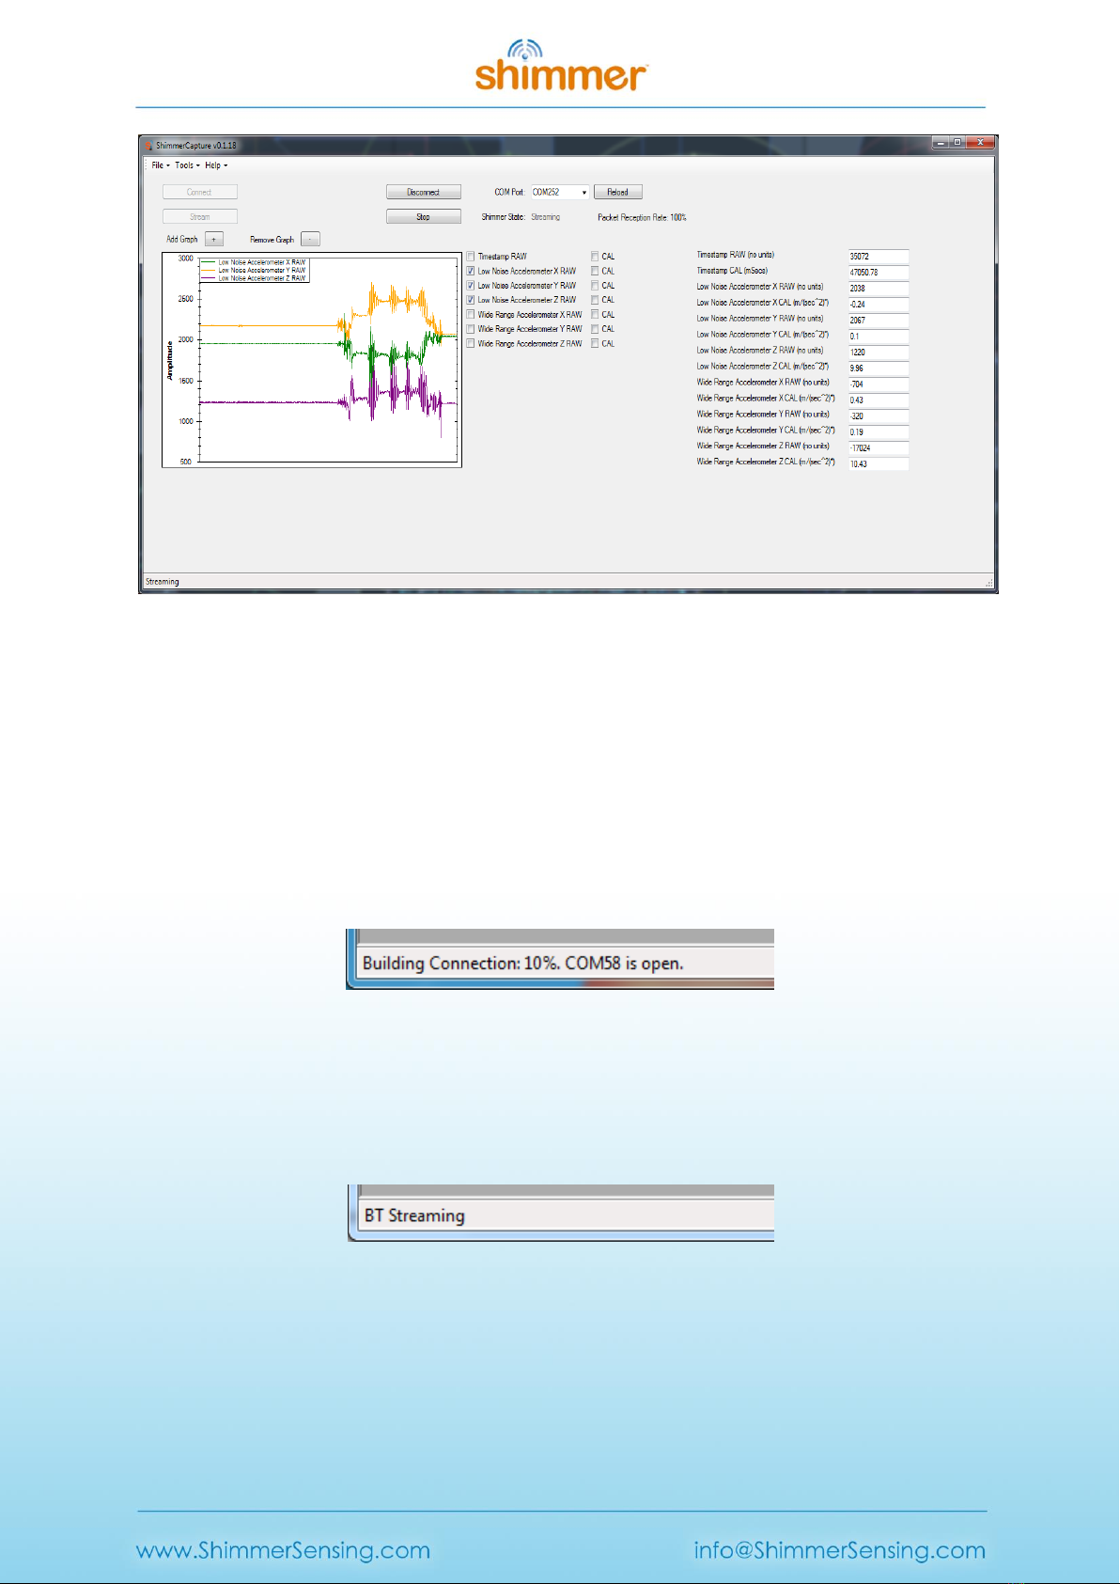Click the plus button beside Add Graph

tap(214, 240)
